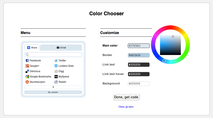
Task: Click the hue ring handle on color wheel
Action: [164, 61]
